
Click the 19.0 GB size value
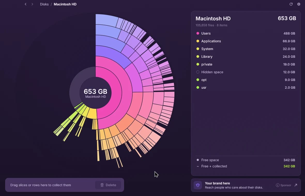coord(289,64)
